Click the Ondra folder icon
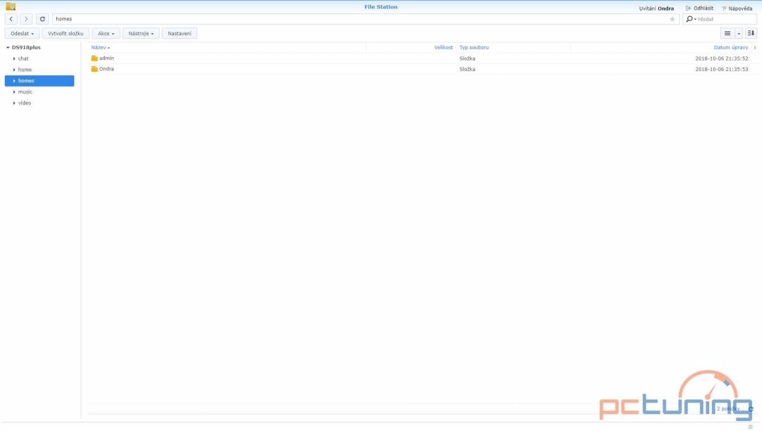Viewport: 762px width, 431px height. pos(94,69)
